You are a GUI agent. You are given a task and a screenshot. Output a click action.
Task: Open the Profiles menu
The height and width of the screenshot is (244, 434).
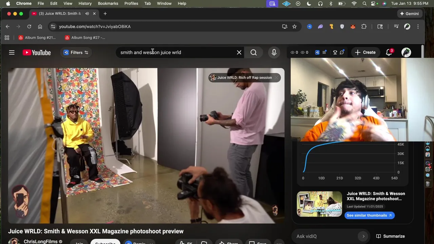pyautogui.click(x=131, y=3)
